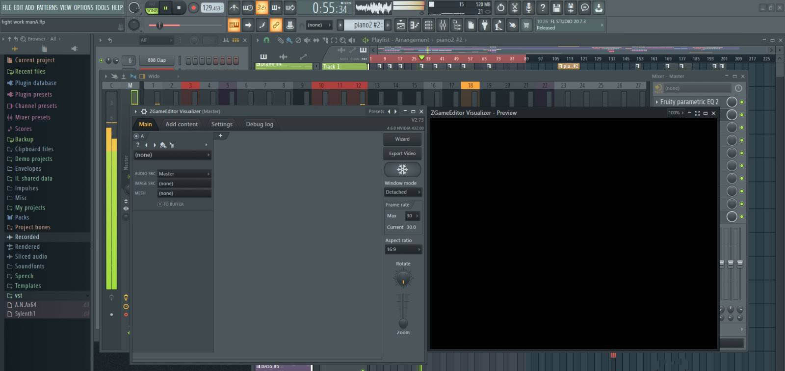
Task: Open the audio editor scissors icon
Action: point(515,7)
